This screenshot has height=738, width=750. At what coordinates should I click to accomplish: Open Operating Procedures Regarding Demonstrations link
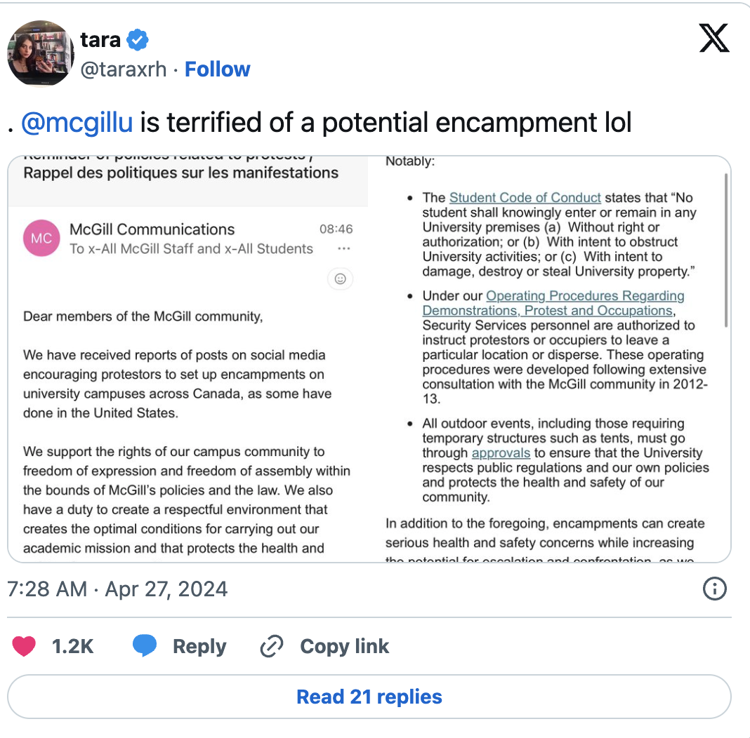point(553,303)
